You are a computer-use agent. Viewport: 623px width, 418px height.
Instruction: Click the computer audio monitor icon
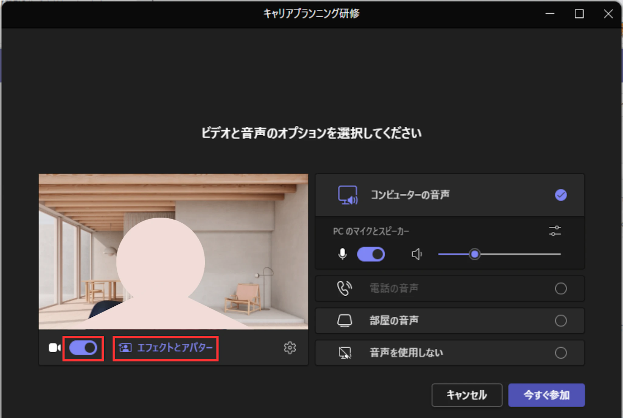tap(348, 195)
